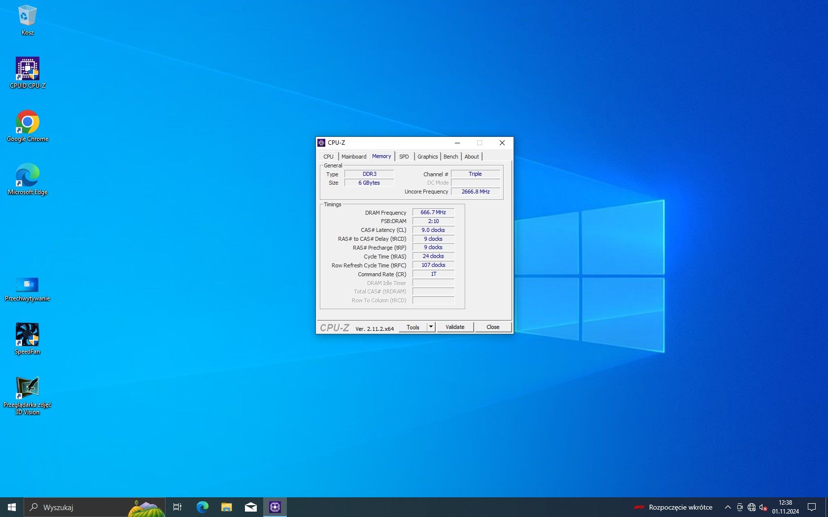Screen dimensions: 828x517
Task: Open the About tab
Action: click(x=472, y=157)
